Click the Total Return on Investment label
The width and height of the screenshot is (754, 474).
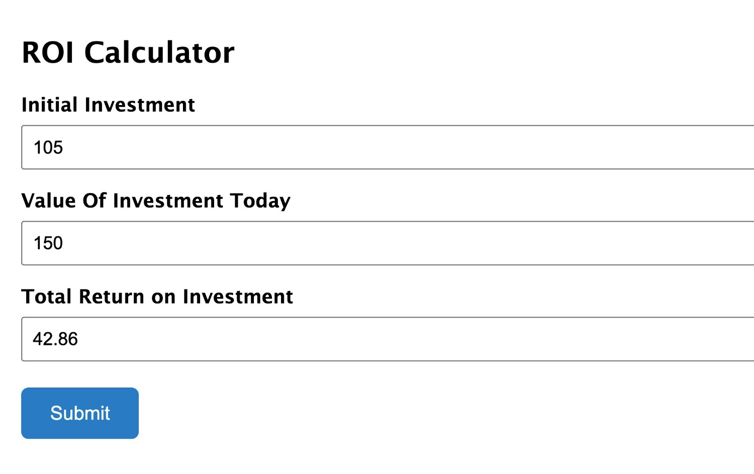pos(157,297)
